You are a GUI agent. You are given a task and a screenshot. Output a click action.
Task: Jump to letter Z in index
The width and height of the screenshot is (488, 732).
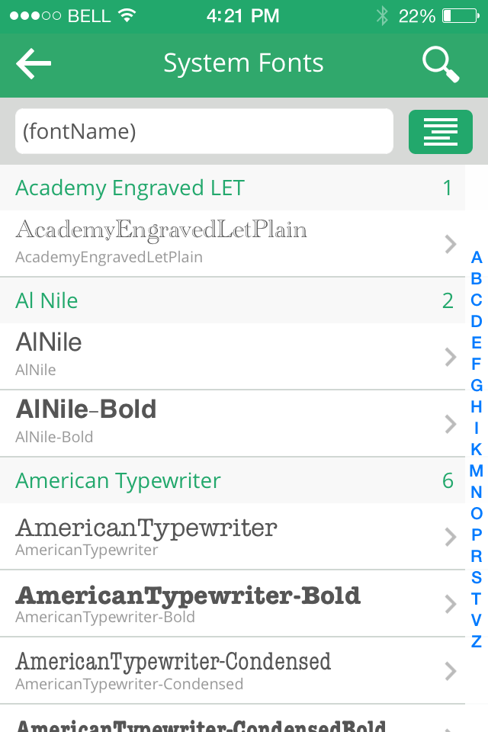click(477, 641)
